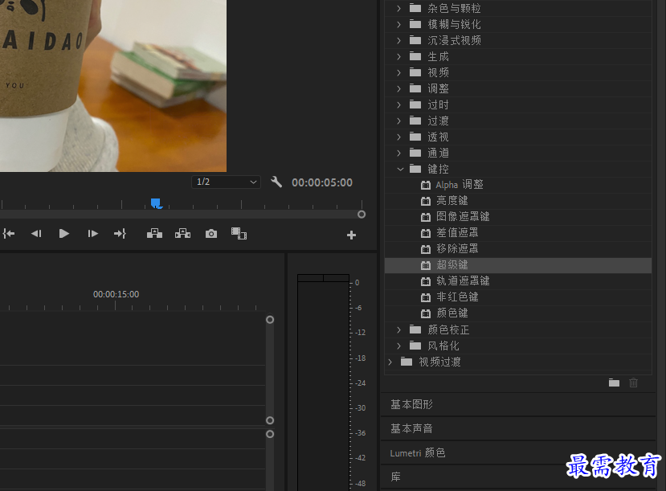Delete custom item trash icon
This screenshot has height=491, width=666.
633,383
